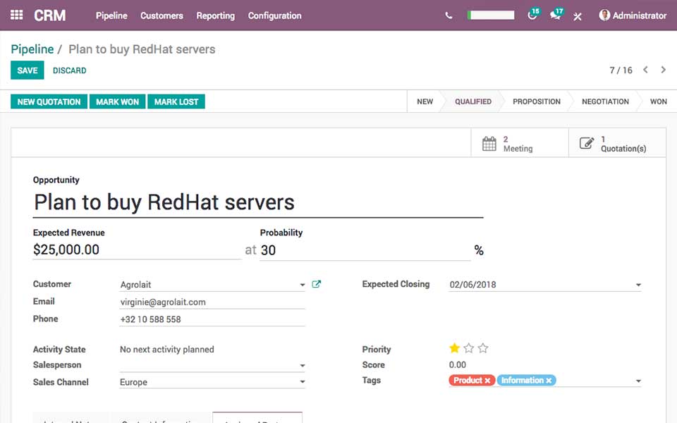Expand the Expected Closing date picker
This screenshot has width=677, height=423.
point(638,285)
